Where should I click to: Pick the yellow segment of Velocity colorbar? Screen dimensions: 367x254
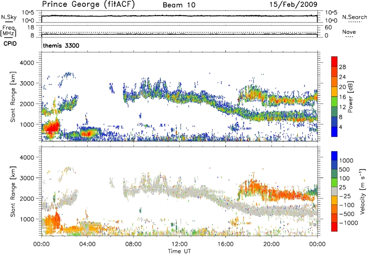pos(334,200)
